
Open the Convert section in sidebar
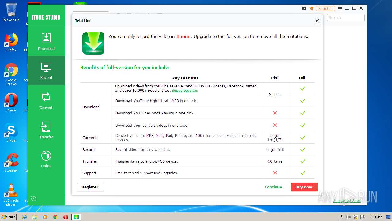(x=46, y=100)
